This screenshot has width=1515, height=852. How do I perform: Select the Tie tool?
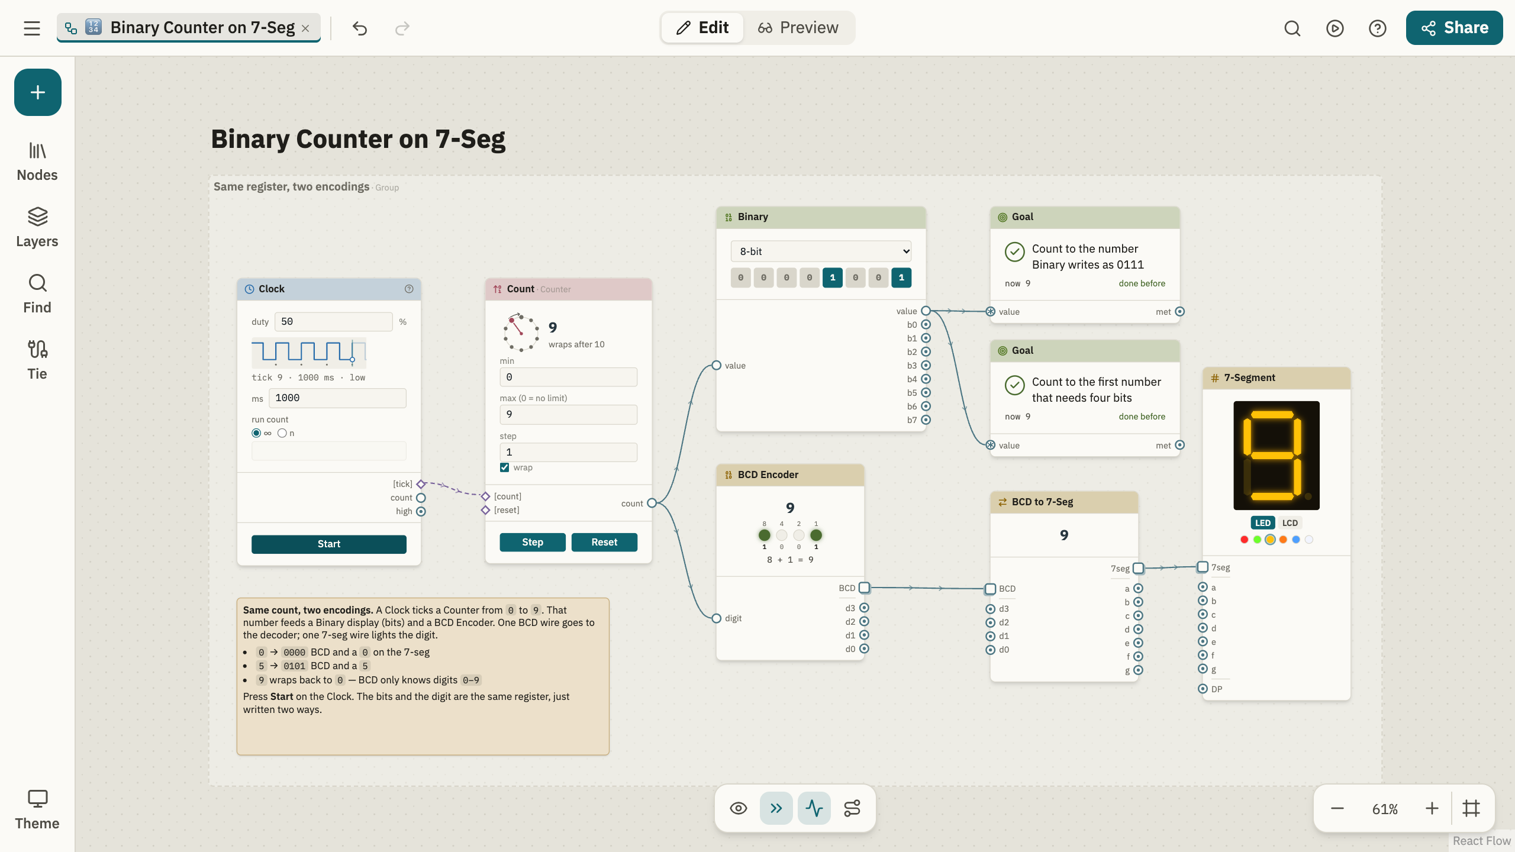pyautogui.click(x=37, y=360)
